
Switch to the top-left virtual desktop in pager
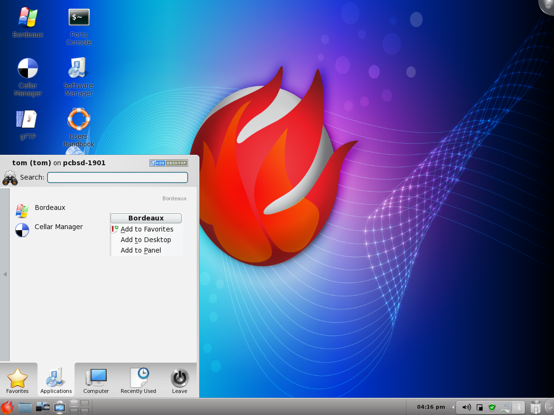point(74,403)
